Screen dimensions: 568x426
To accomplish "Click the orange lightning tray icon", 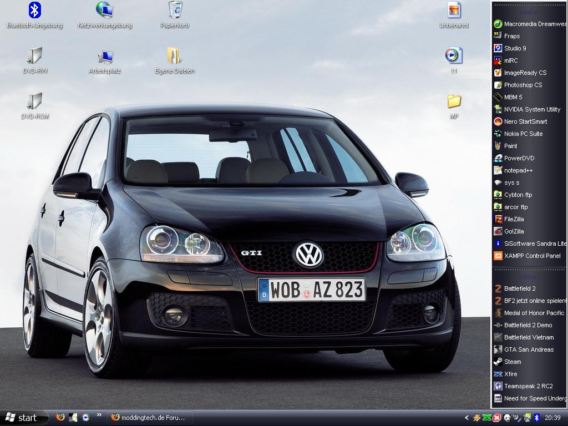I will [476, 418].
